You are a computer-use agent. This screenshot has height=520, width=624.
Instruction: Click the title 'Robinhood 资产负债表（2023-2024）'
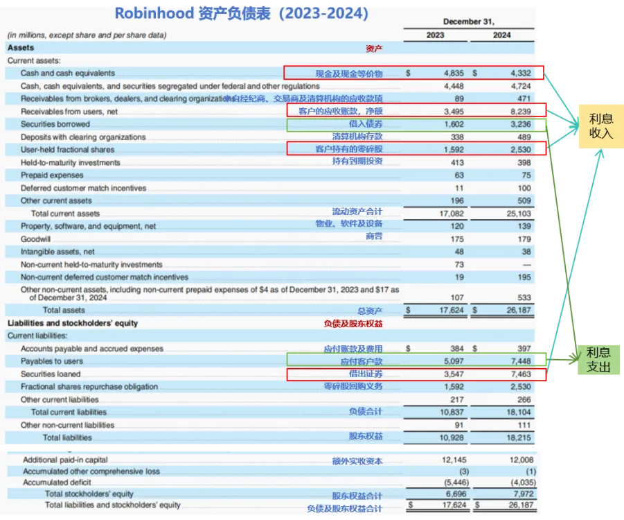tap(242, 13)
